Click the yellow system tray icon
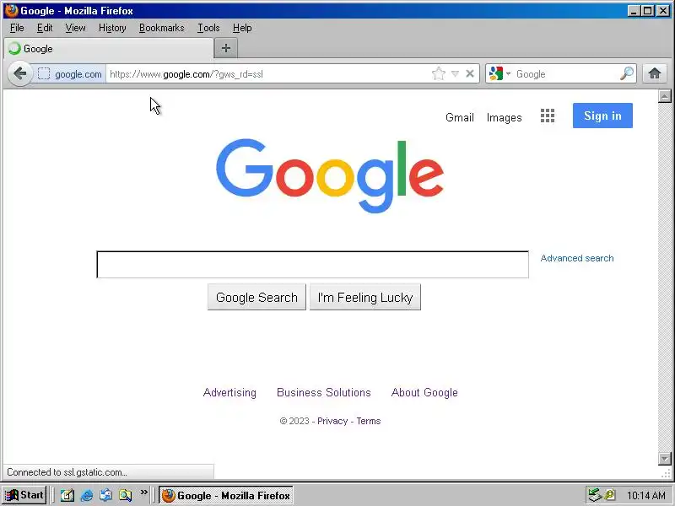This screenshot has height=506, width=675. point(610,495)
